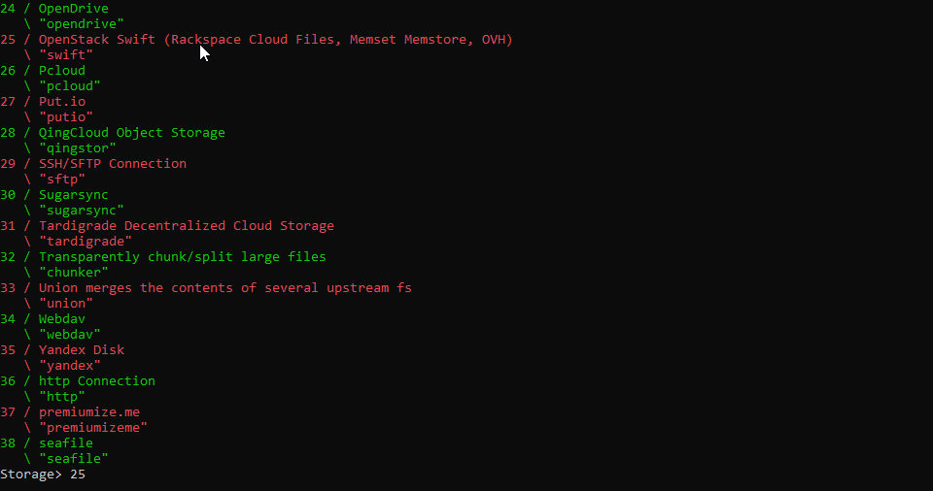Viewport: 933px width, 491px height.
Task: Select the OpenStack Swift option text
Action: tap(275, 40)
